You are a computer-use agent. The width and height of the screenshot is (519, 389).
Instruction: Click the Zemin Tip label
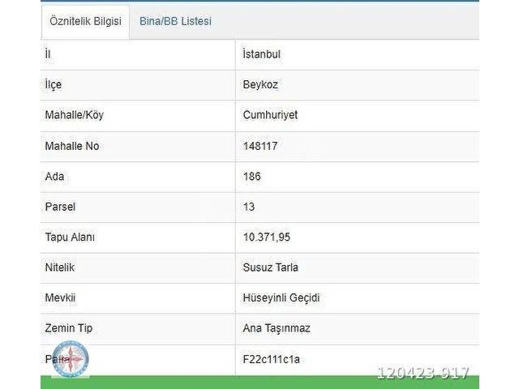tap(69, 328)
